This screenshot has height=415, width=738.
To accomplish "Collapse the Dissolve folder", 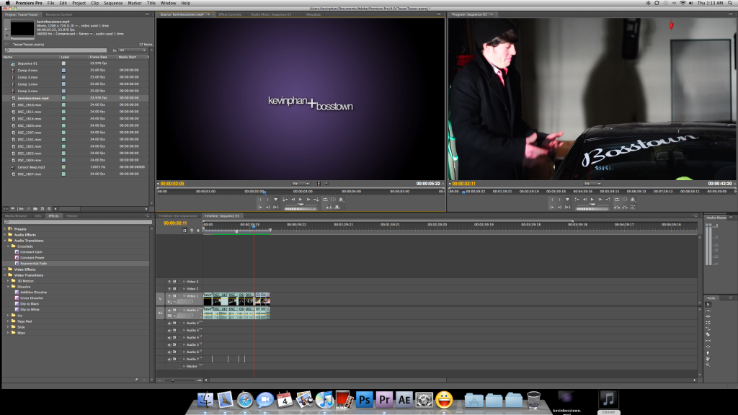I will [9, 287].
